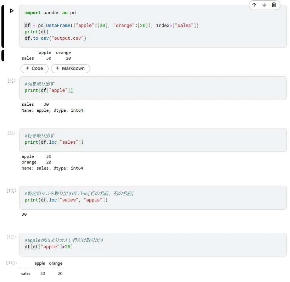Select the cell prompt [10]:
The width and height of the screenshot is (290, 282).
11,190
